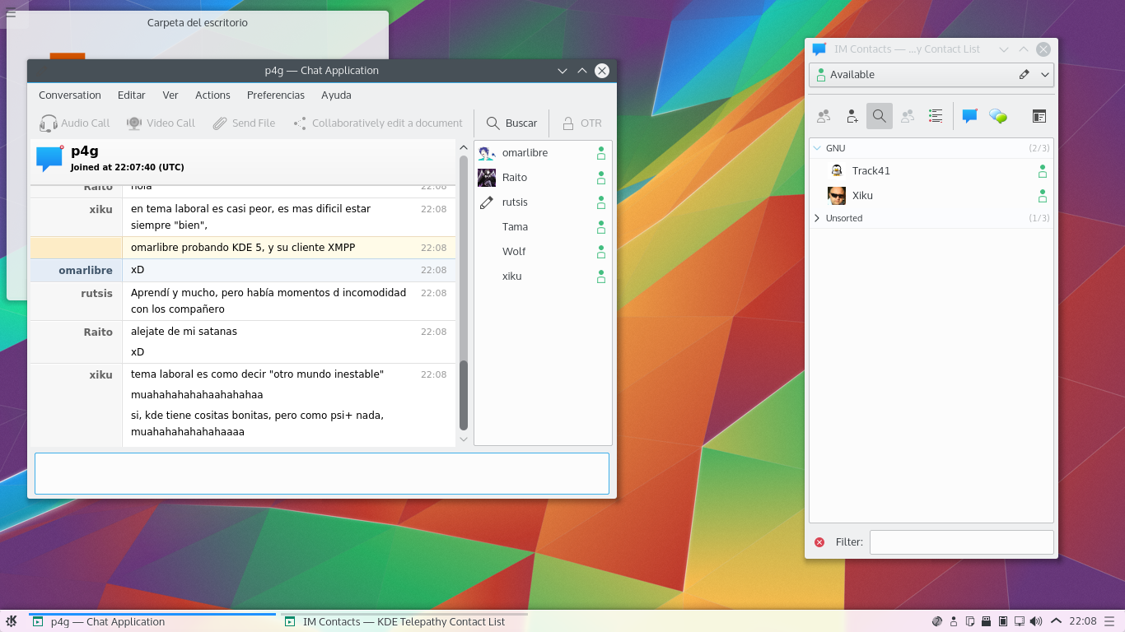
Task: Start an Audio Call in chat toolbar
Action: (x=74, y=123)
